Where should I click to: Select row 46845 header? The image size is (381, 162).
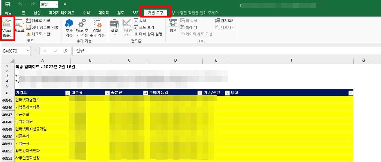(8, 100)
